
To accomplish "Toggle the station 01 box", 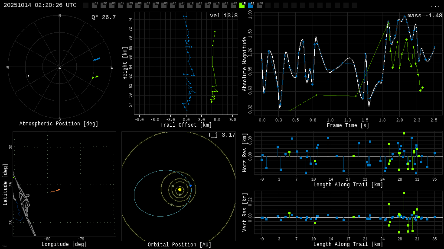I will click(95, 5).
